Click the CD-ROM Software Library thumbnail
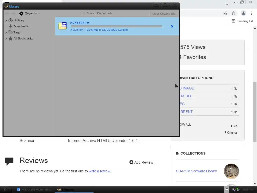 click(231, 171)
